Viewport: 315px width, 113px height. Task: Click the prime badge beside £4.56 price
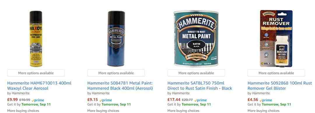tap(266, 100)
